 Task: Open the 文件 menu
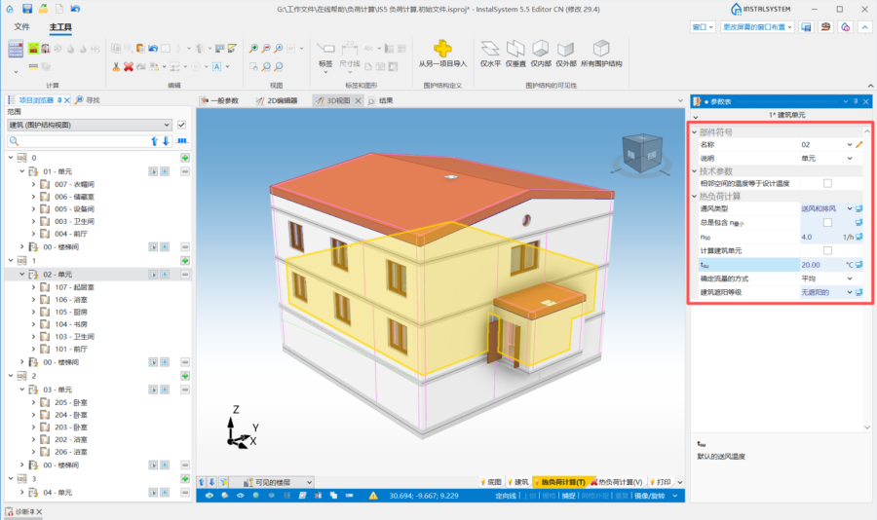(21, 27)
